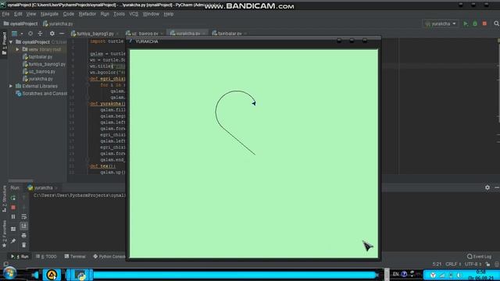
Task: Select tairibalar.py in Project tree
Action: tap(37, 57)
